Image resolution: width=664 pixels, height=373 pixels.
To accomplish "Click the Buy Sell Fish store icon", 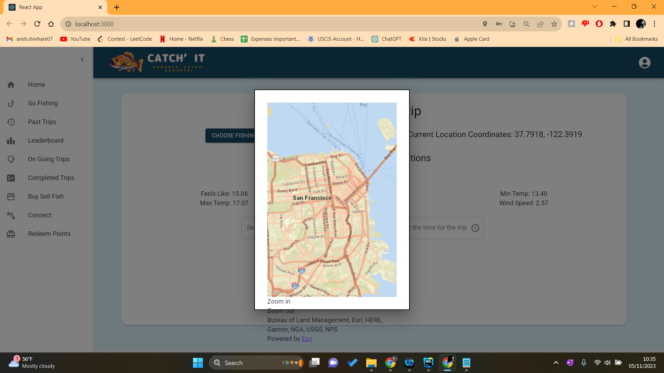I will point(11,197).
